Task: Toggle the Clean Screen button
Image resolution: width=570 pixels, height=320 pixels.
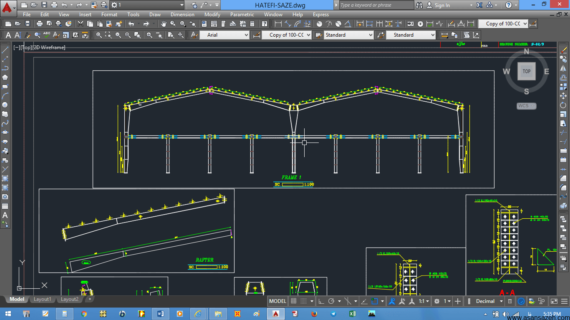Action: click(554, 301)
